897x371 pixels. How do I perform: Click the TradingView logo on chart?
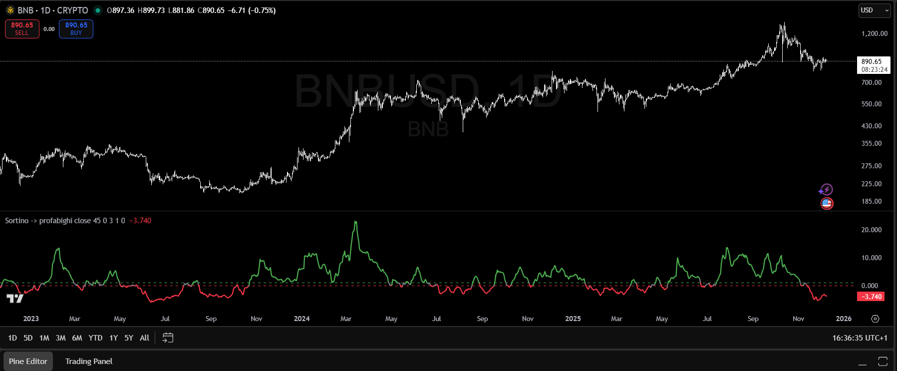[x=15, y=299]
